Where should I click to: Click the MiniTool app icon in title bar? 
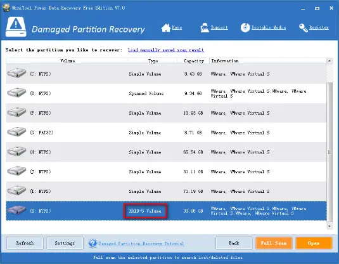(6, 8)
